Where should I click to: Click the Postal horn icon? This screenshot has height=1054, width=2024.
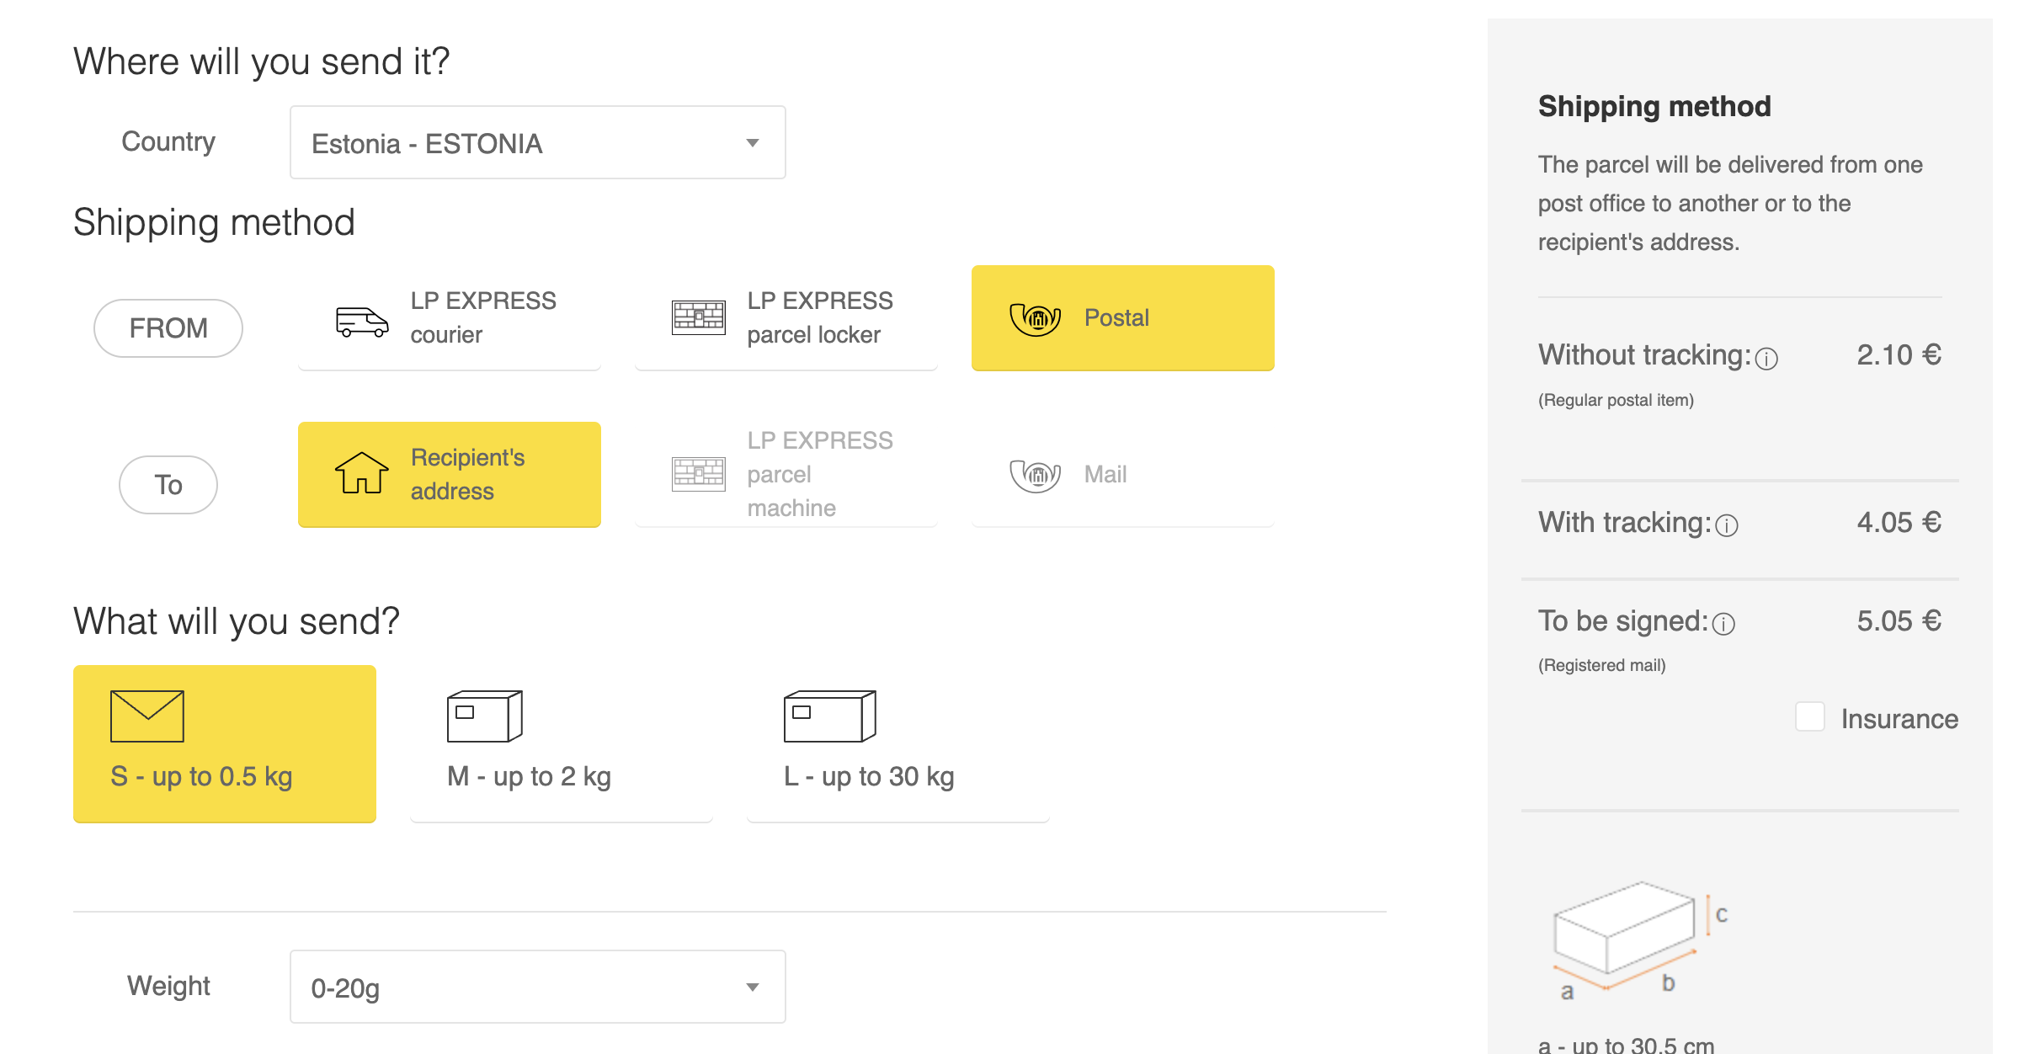[1035, 318]
